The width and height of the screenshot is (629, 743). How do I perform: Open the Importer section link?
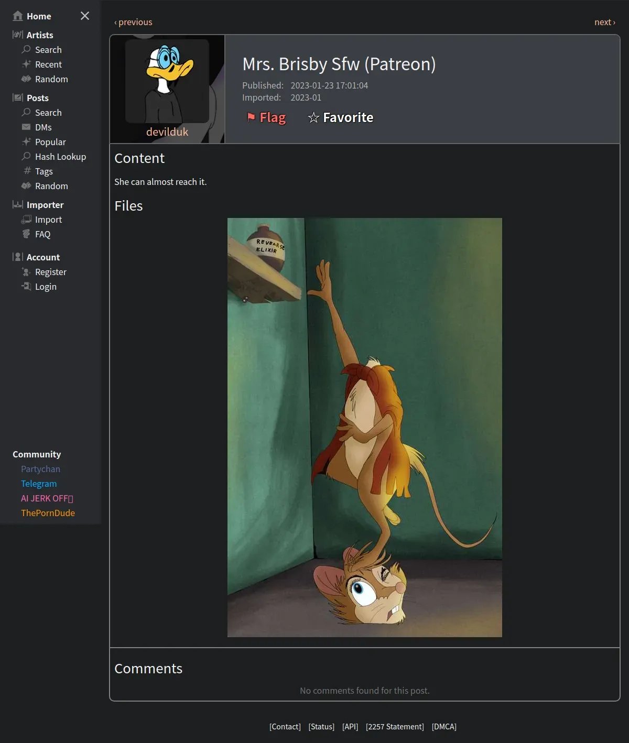click(x=45, y=204)
